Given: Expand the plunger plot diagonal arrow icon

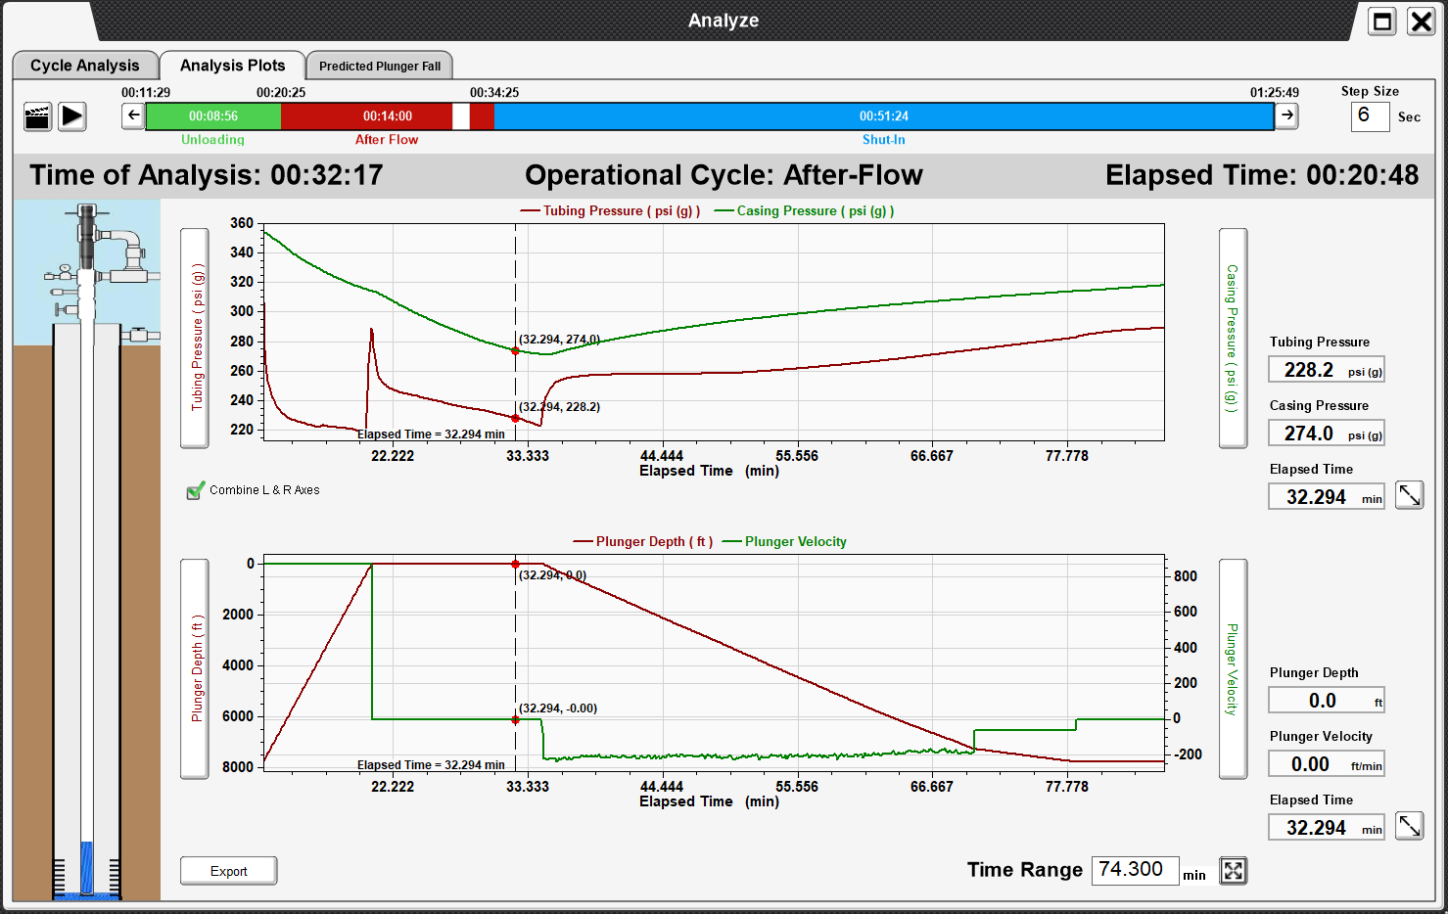Looking at the screenshot, I should click(x=1409, y=826).
